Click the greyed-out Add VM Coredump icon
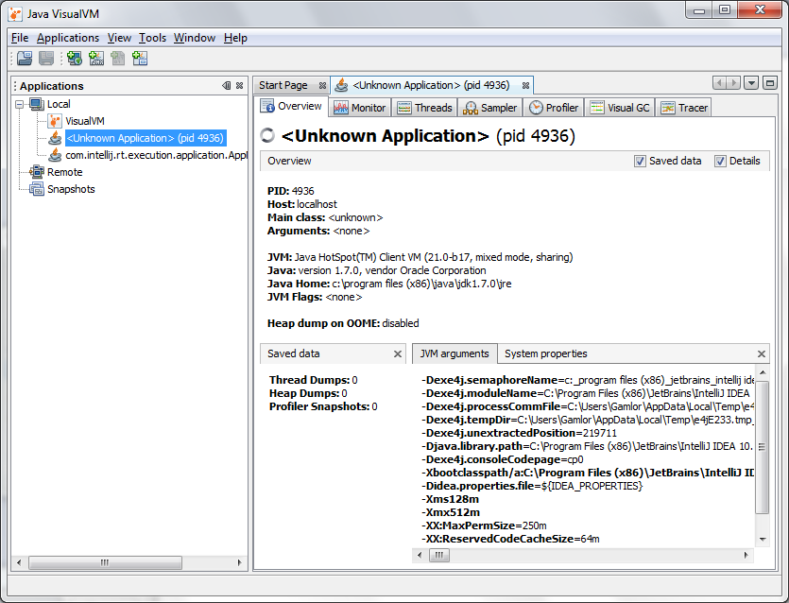Viewport: 789px width, 603px height. point(118,59)
